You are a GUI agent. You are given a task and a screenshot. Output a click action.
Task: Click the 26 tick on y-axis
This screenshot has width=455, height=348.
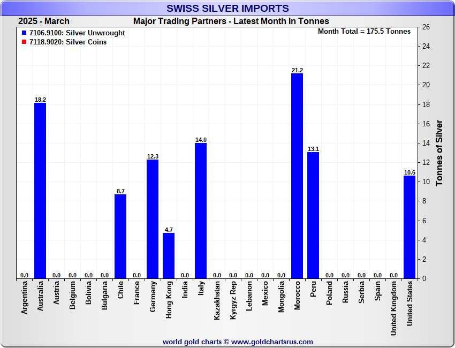pos(426,27)
